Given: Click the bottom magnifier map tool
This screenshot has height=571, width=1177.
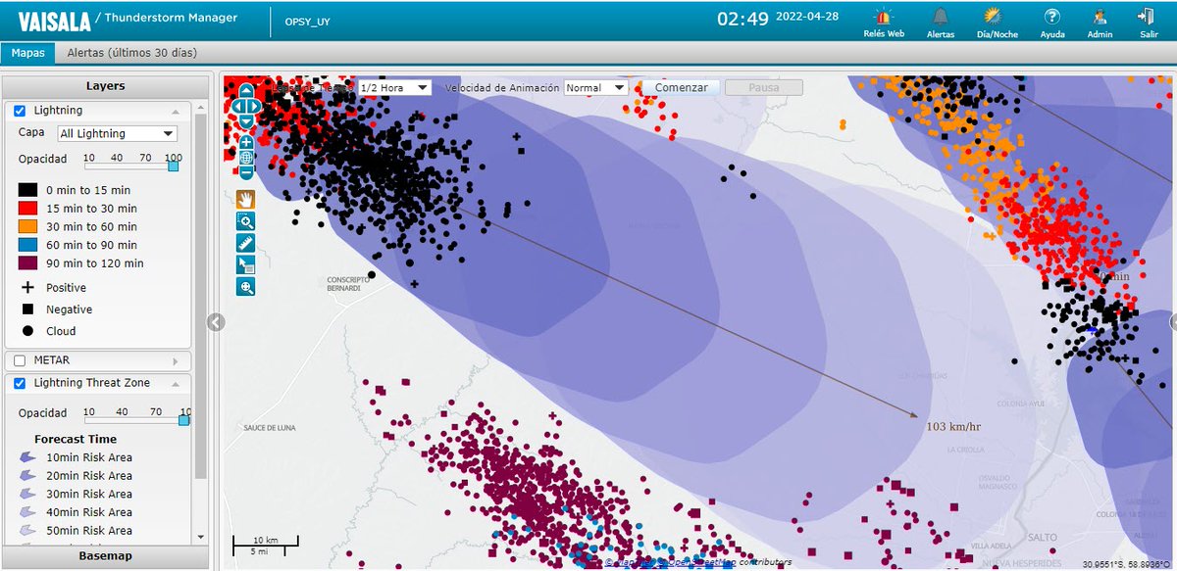Looking at the screenshot, I should pyautogui.click(x=246, y=287).
